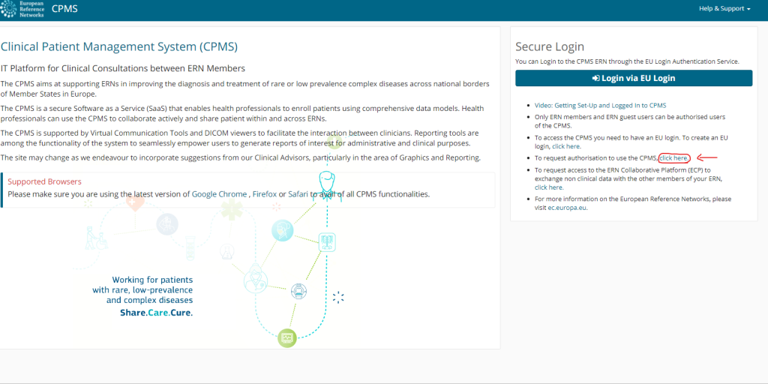This screenshot has width=768, height=384.
Task: Click the green monitor icon in the illustration
Action: (287, 337)
